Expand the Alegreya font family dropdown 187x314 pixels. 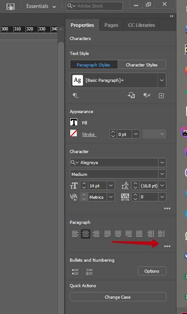pos(162,163)
